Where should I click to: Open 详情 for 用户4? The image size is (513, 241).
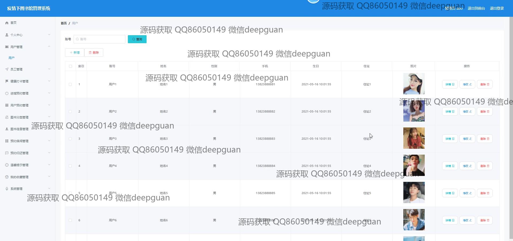[x=450, y=166]
